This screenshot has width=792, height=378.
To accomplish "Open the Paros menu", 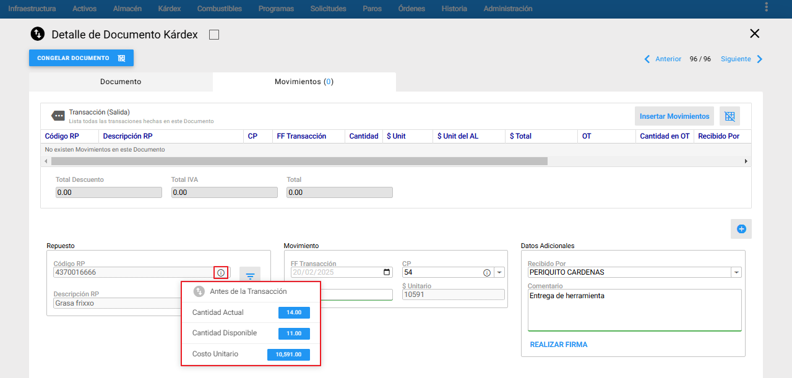I will tap(372, 9).
